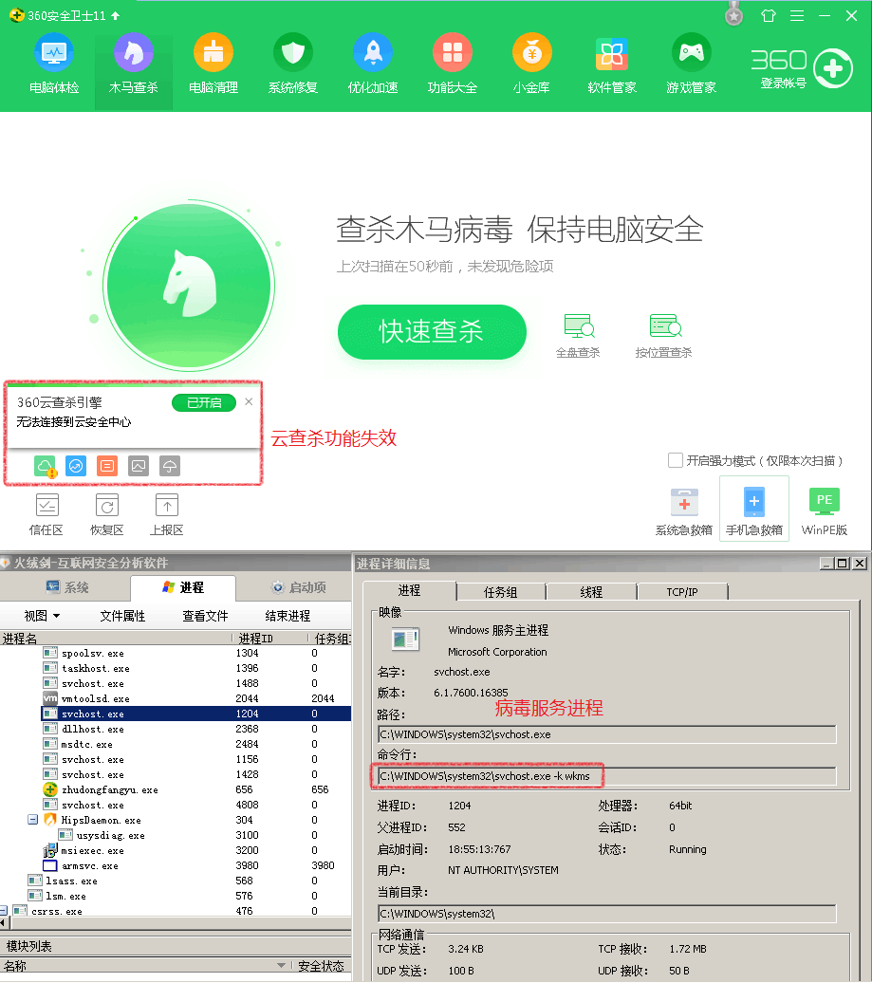Open the 视图 dropdown in 火绒剑
872x983 pixels.
(42, 616)
